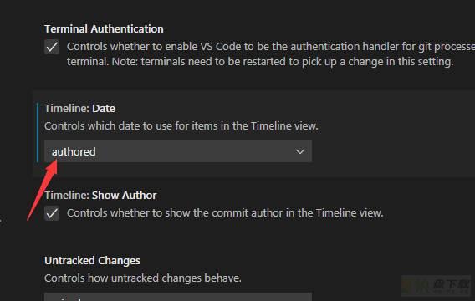Select the Timeline: Show Author setting header
This screenshot has width=475, height=301.
pyautogui.click(x=100, y=196)
